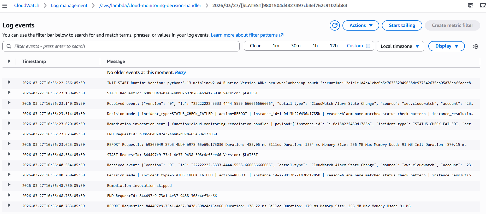Image resolution: width=486 pixels, height=214 pixels.
Task: Expand the START RequestId 844497c9 row
Action: pos(9,154)
